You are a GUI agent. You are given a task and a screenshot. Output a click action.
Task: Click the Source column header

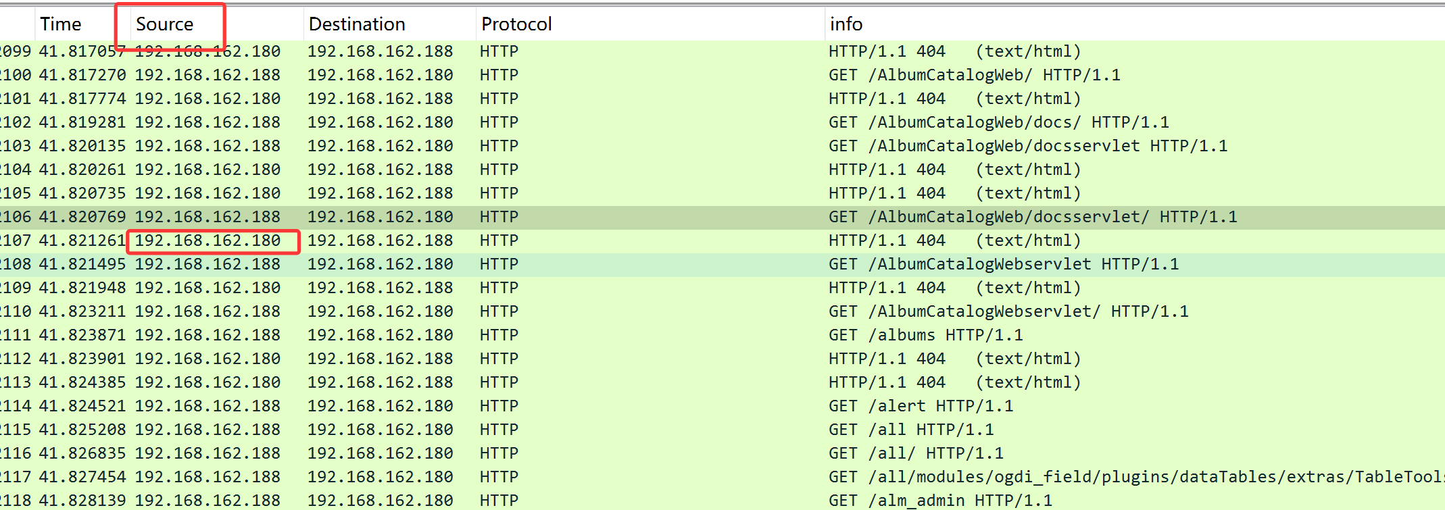click(x=165, y=24)
